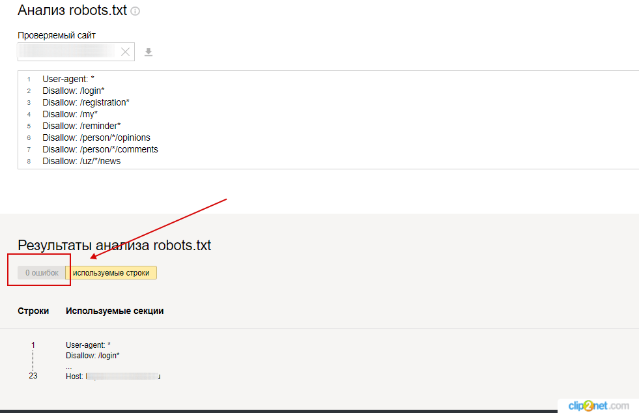The image size is (639, 413).
Task: Click the Disallow: /registration* line
Action: (x=86, y=102)
